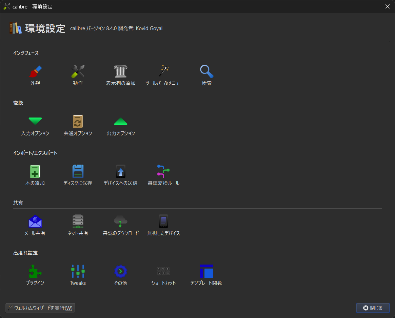This screenshot has width=395, height=318.
Task: Select the 入力オプション conversion icon
Action: click(35, 124)
